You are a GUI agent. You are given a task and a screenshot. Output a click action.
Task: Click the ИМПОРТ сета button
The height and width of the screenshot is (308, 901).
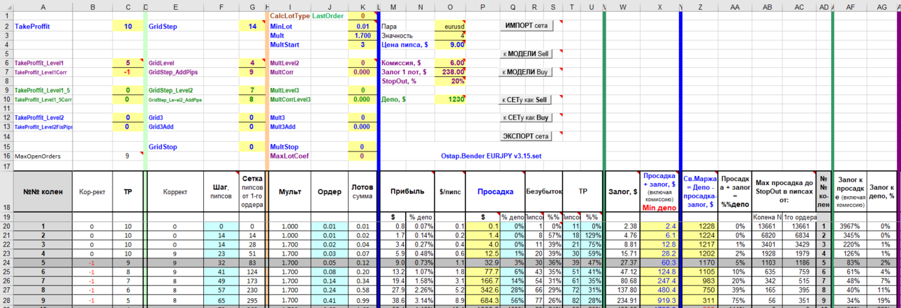(x=527, y=26)
